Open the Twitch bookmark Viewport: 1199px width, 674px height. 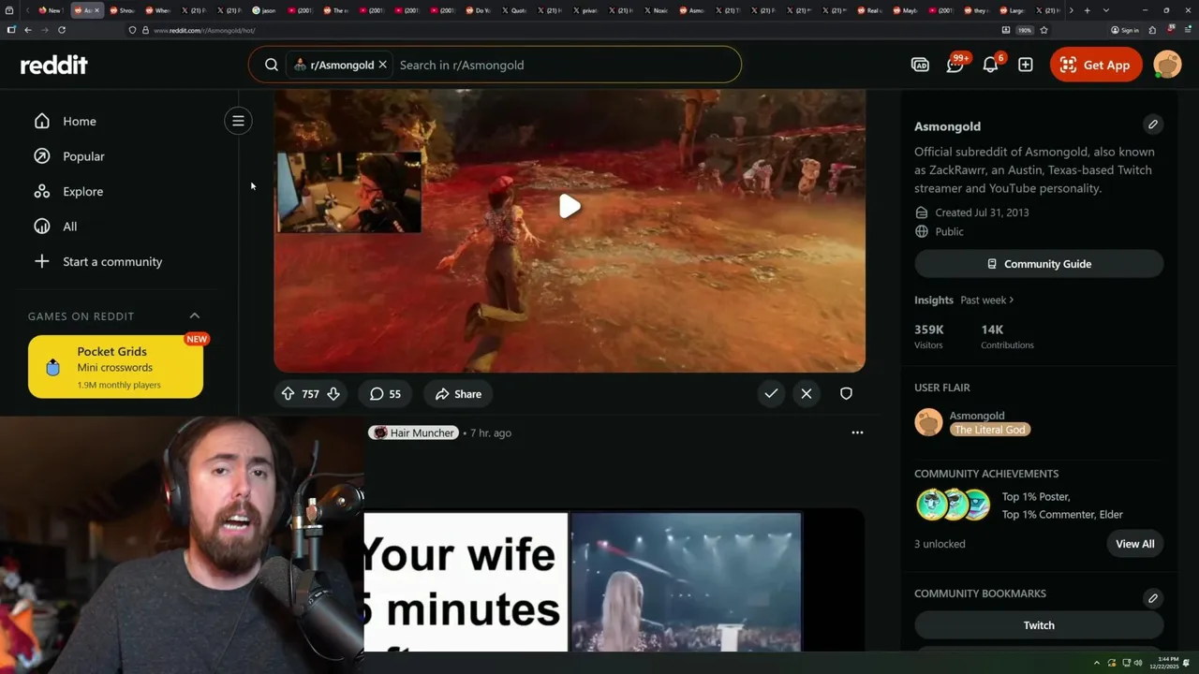[1039, 625]
